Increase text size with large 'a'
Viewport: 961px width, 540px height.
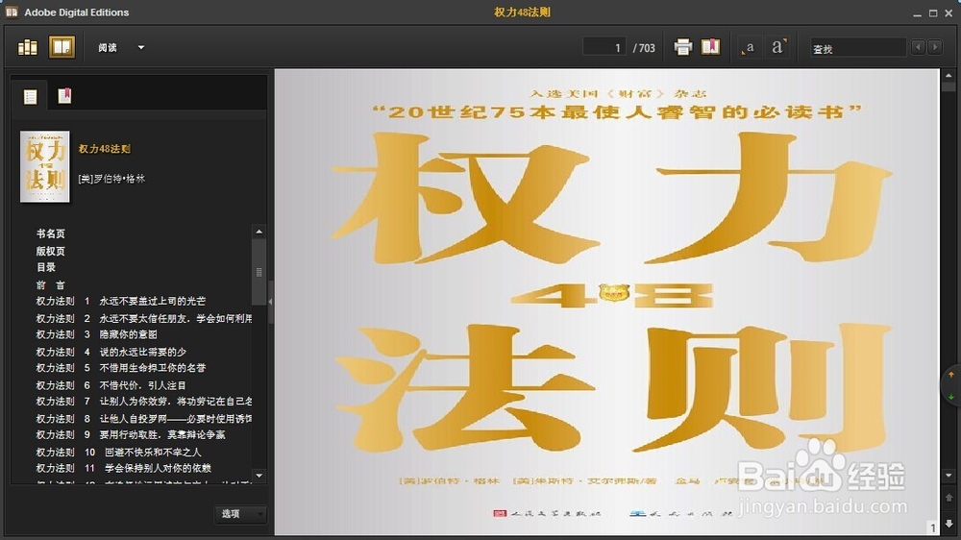(778, 46)
